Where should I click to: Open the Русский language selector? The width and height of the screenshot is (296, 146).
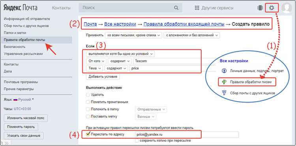click(26, 99)
